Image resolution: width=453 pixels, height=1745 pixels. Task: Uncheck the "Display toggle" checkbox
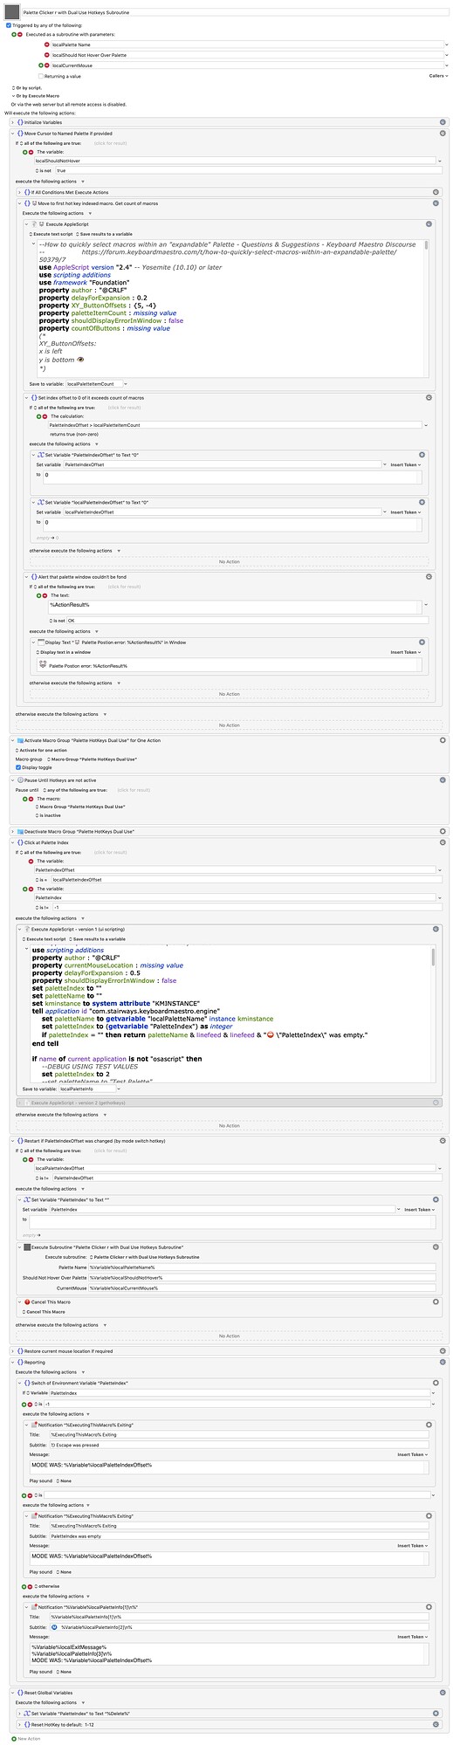coord(19,767)
